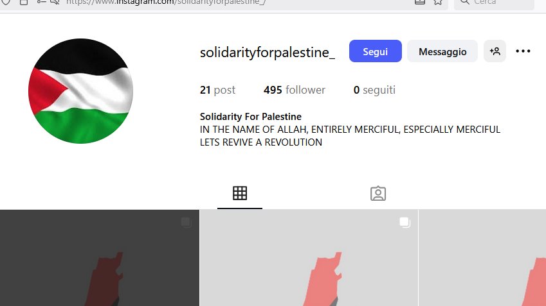The width and height of the screenshot is (546, 306).
Task: Open the rightmost red map post
Action: click(x=482, y=258)
